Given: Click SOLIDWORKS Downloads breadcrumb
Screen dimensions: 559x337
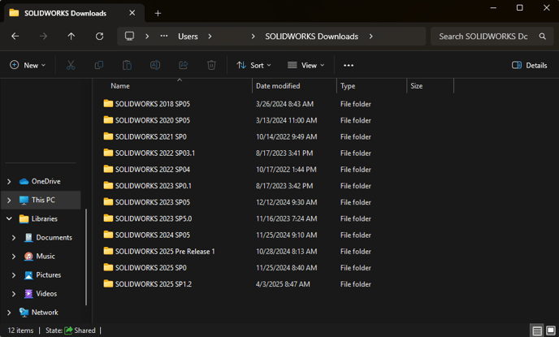Looking at the screenshot, I should click(311, 37).
